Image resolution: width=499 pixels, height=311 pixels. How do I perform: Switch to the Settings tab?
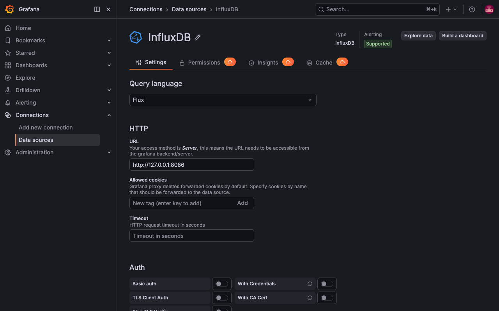(151, 62)
